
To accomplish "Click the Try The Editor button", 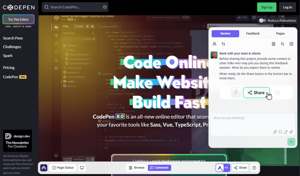I will pyautogui.click(x=18, y=19).
